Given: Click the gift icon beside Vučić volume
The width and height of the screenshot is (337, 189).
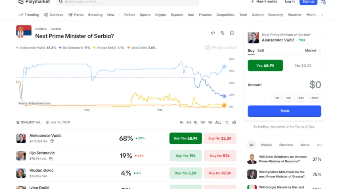Looking at the screenshot, I should point(52,141).
